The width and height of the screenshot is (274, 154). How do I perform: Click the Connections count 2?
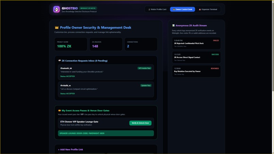point(128,46)
